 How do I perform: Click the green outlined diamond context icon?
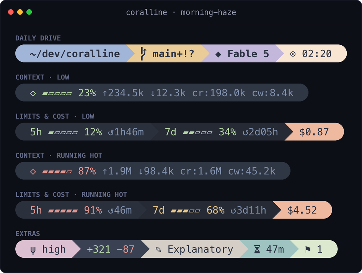pos(33,94)
